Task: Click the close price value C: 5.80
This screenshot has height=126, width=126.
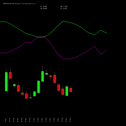Action: 44,7
